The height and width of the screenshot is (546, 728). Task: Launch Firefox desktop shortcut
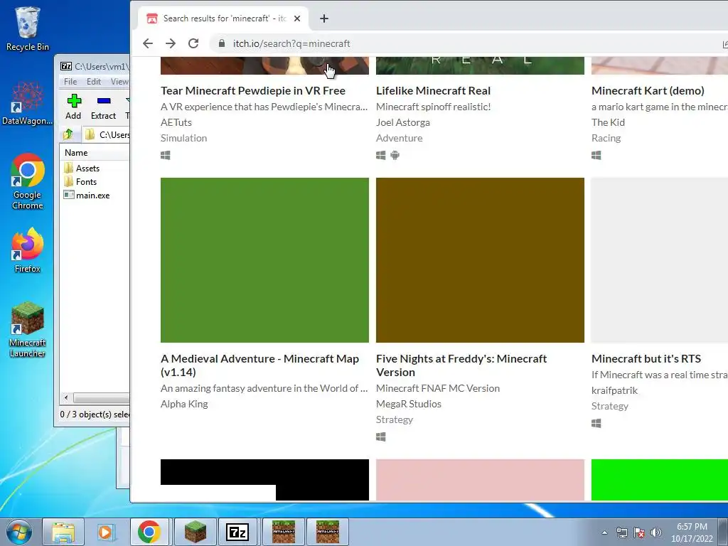click(x=28, y=250)
